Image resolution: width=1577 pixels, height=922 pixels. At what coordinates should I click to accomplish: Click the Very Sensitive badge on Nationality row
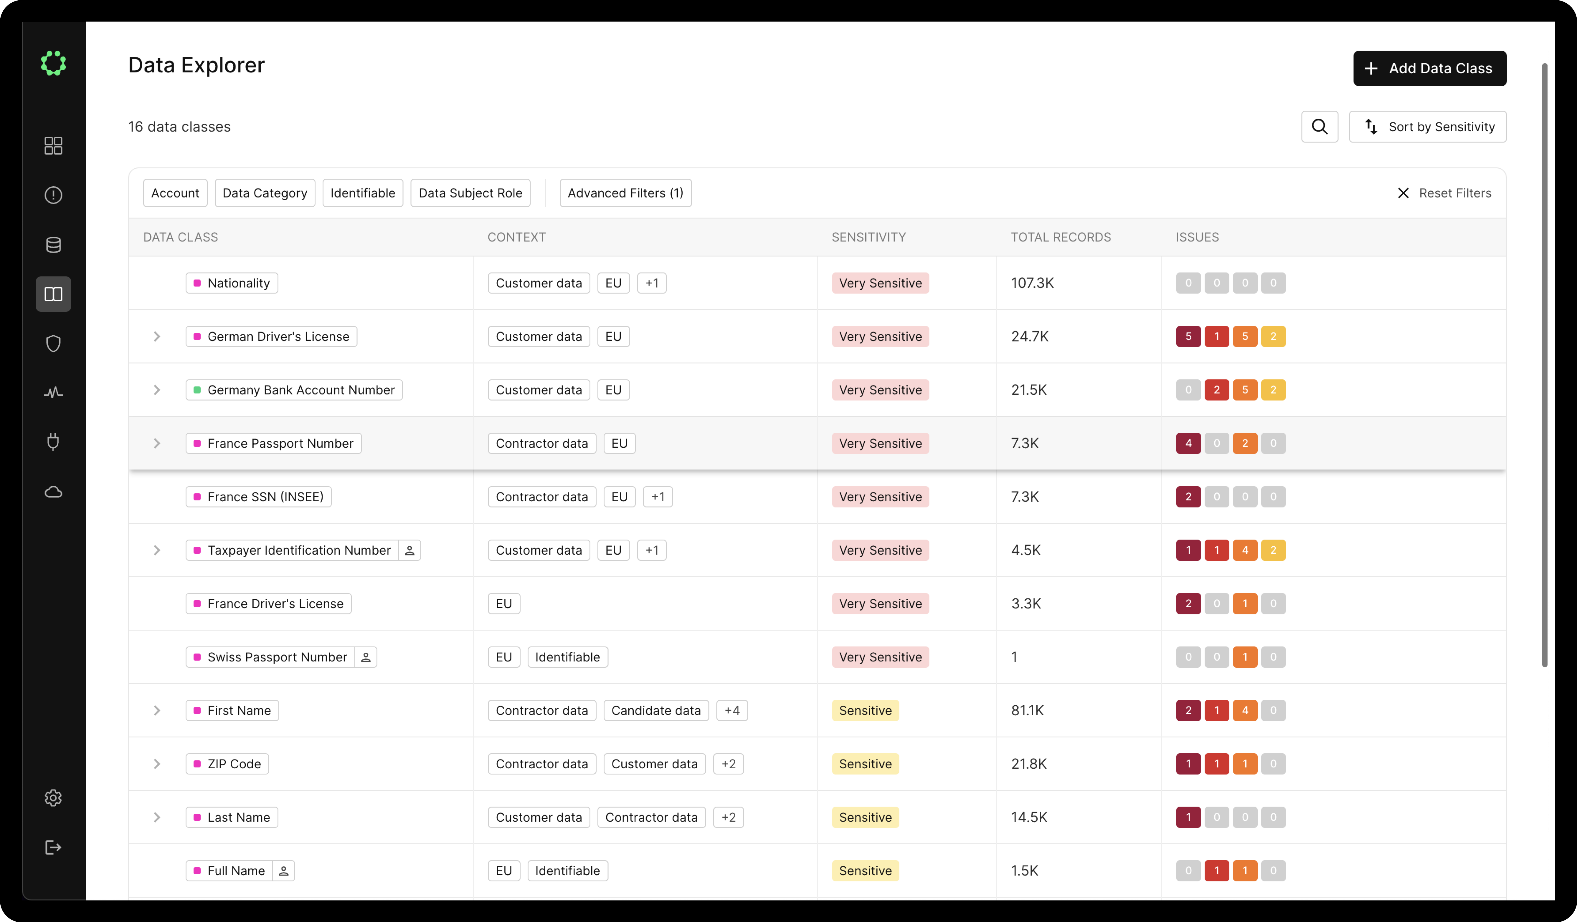click(880, 283)
